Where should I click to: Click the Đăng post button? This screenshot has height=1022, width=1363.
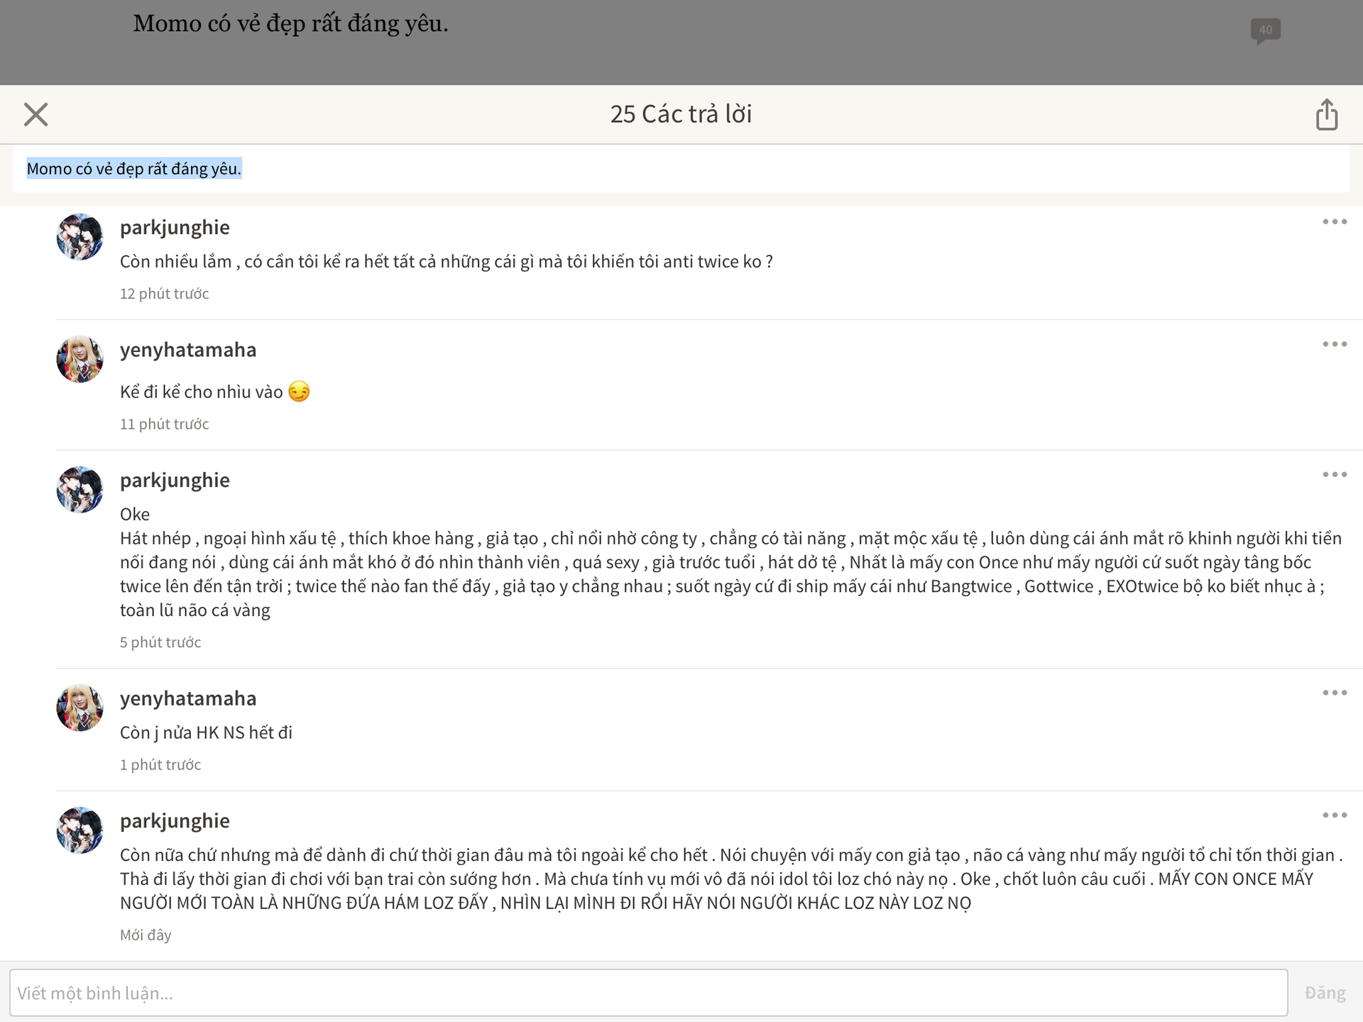tap(1325, 993)
